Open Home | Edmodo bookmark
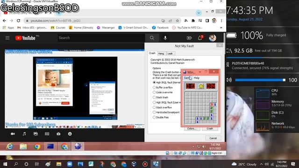The width and height of the screenshot is (299, 168). (81, 28)
